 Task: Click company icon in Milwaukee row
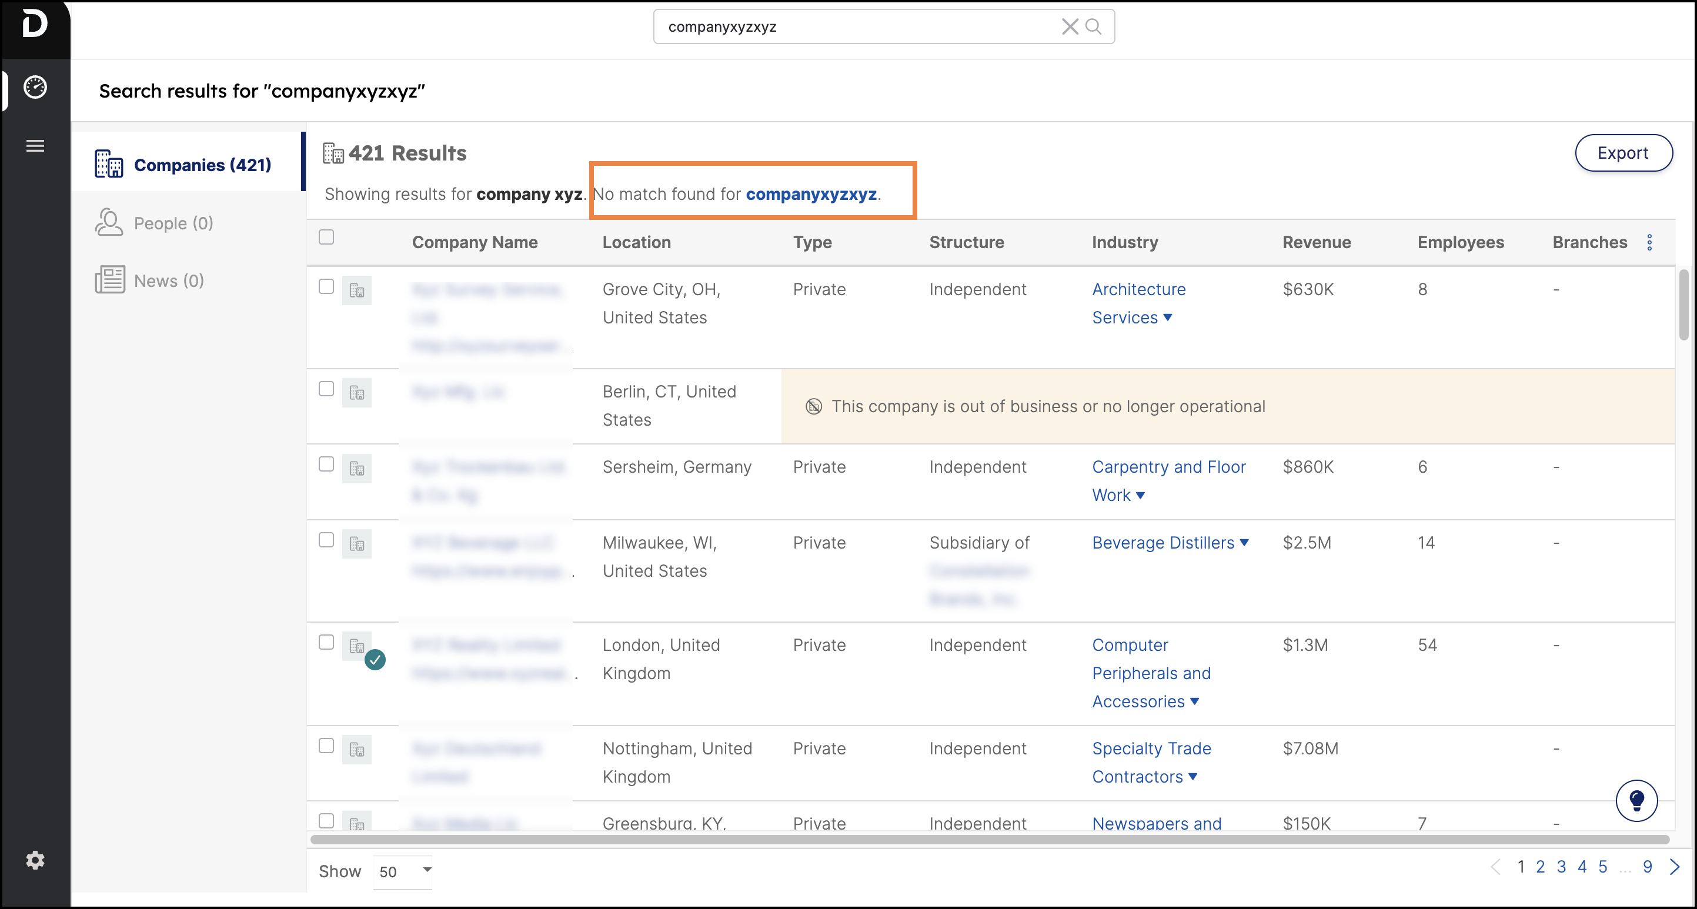(x=357, y=544)
